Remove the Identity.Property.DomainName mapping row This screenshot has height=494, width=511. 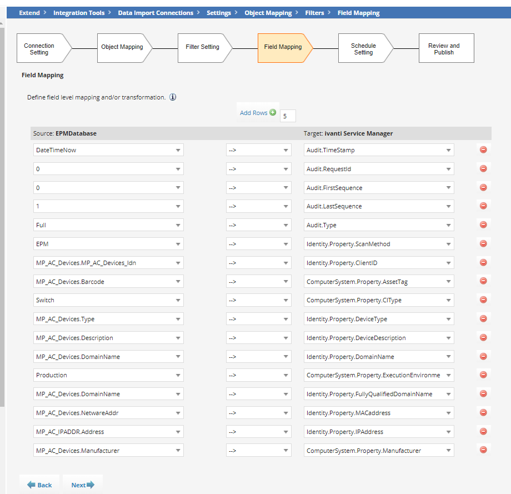tap(483, 356)
